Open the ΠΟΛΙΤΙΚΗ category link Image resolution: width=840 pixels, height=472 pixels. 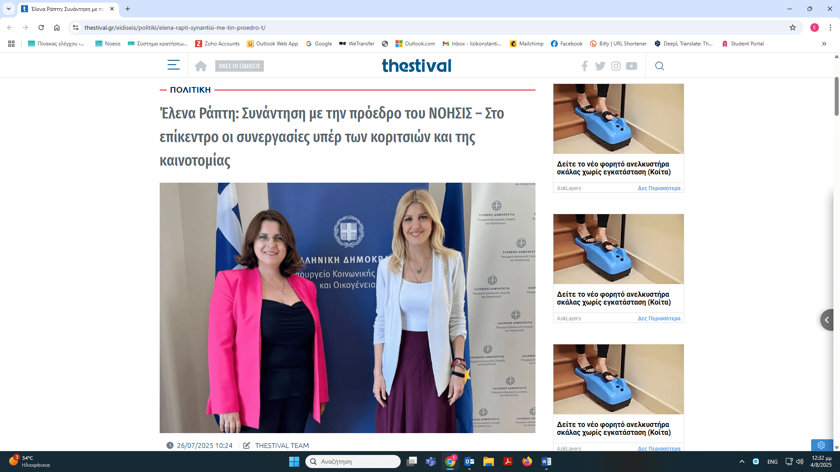click(190, 90)
